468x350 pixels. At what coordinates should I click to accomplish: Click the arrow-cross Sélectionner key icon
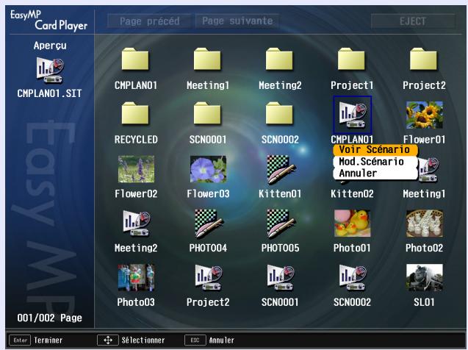tap(108, 340)
